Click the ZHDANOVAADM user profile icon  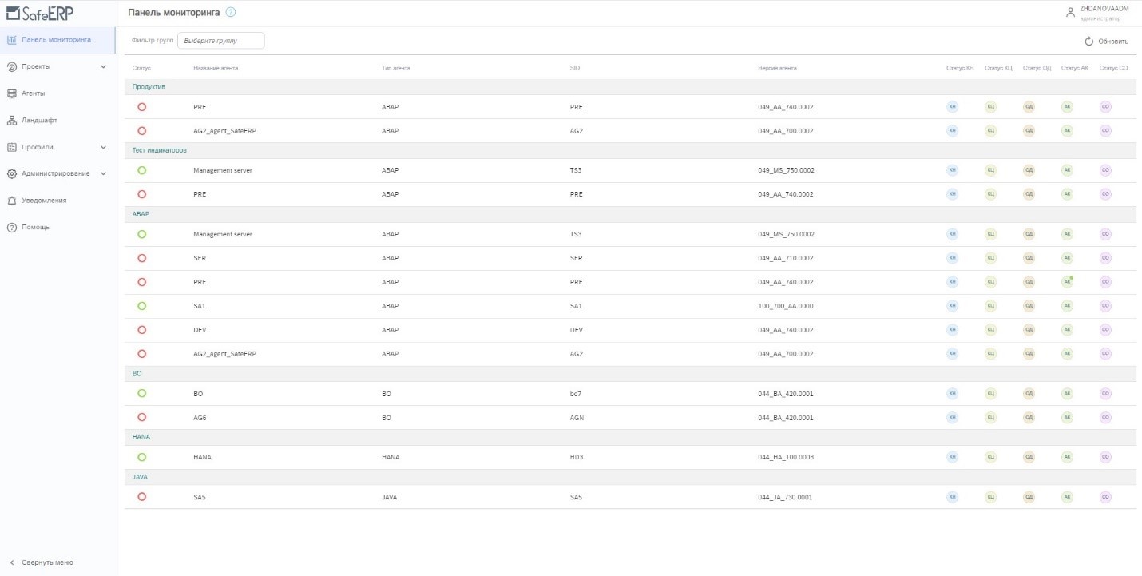pyautogui.click(x=1070, y=12)
